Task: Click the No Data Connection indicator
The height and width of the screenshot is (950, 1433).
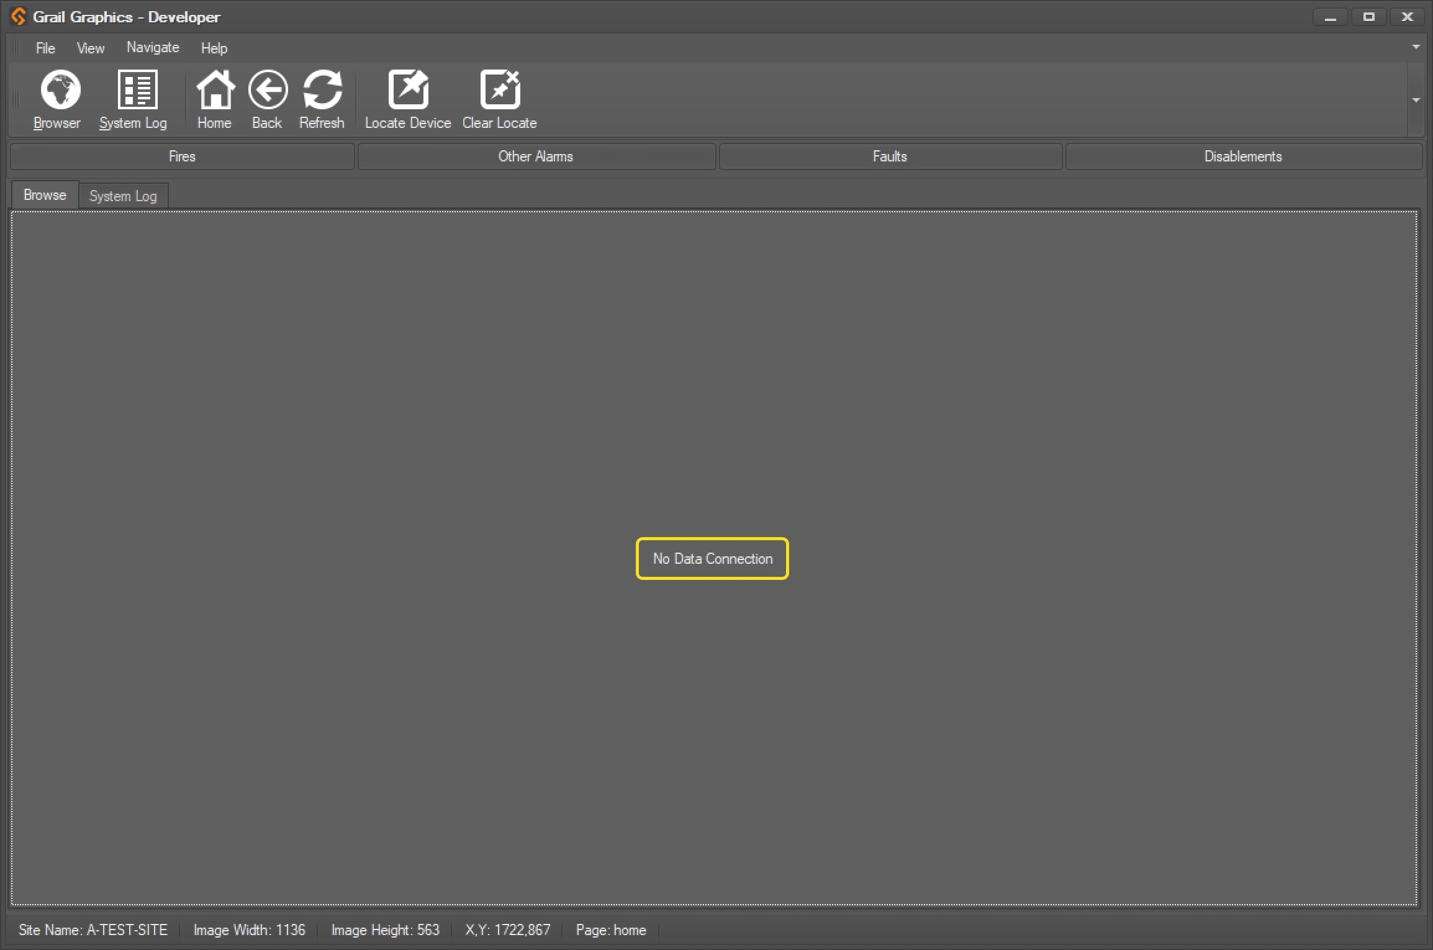Action: click(712, 558)
